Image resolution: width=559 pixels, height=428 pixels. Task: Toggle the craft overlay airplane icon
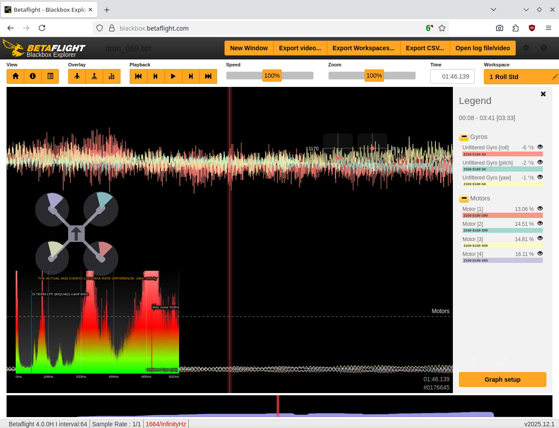pyautogui.click(x=77, y=76)
